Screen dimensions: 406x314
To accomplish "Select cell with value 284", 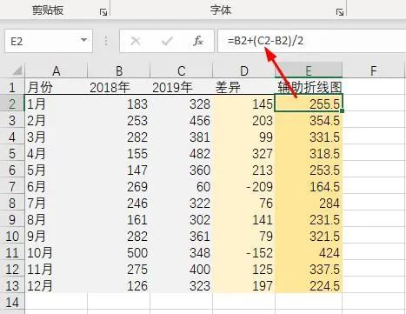I will (309, 204).
